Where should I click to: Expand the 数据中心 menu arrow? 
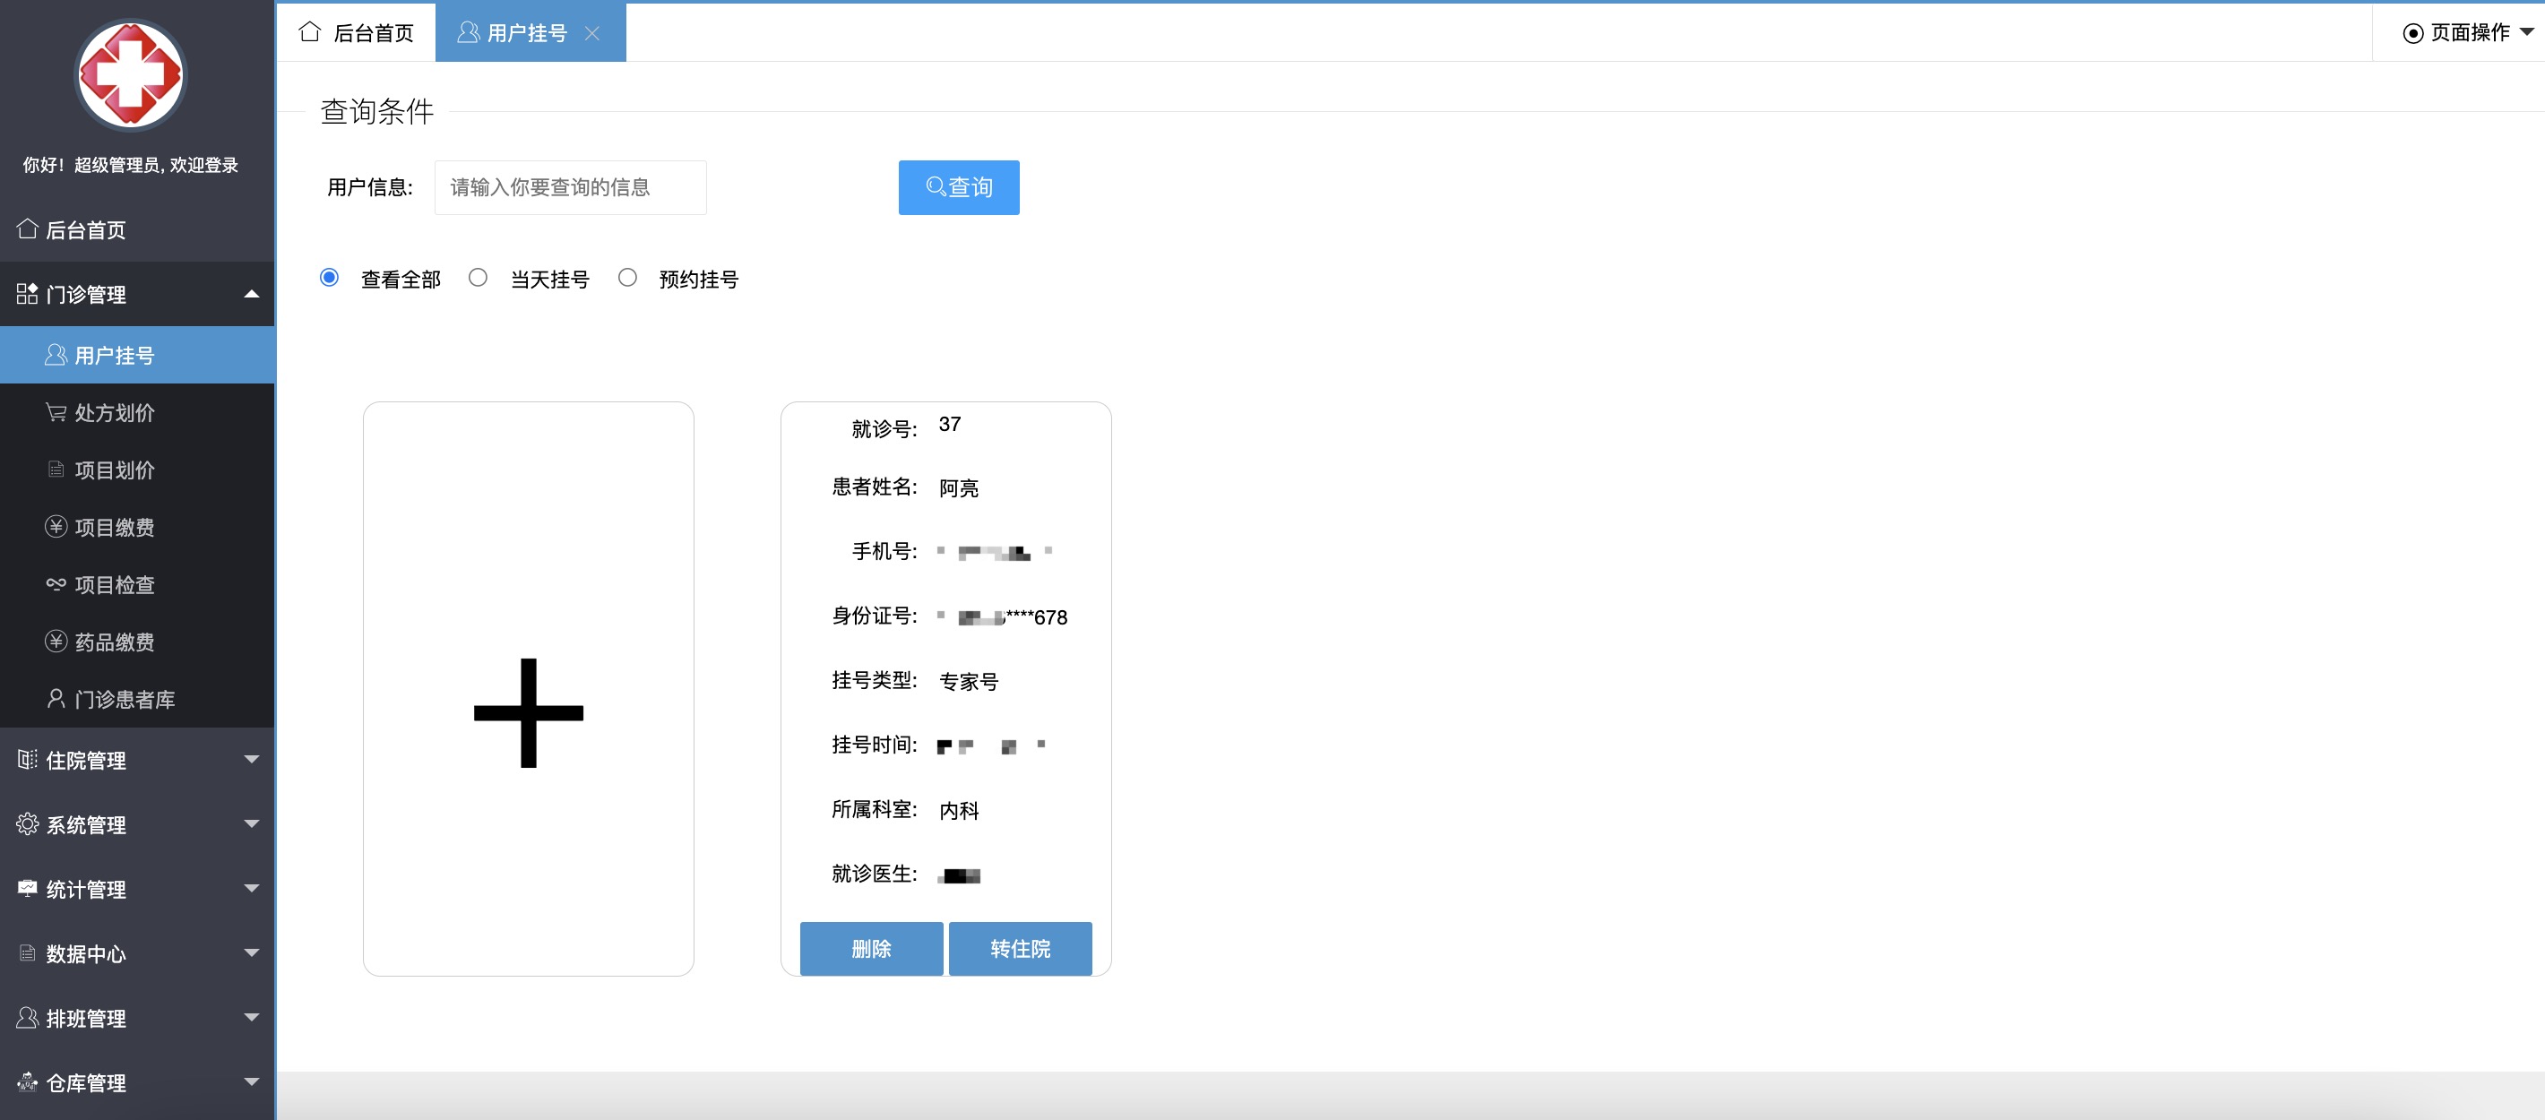pyautogui.click(x=251, y=953)
